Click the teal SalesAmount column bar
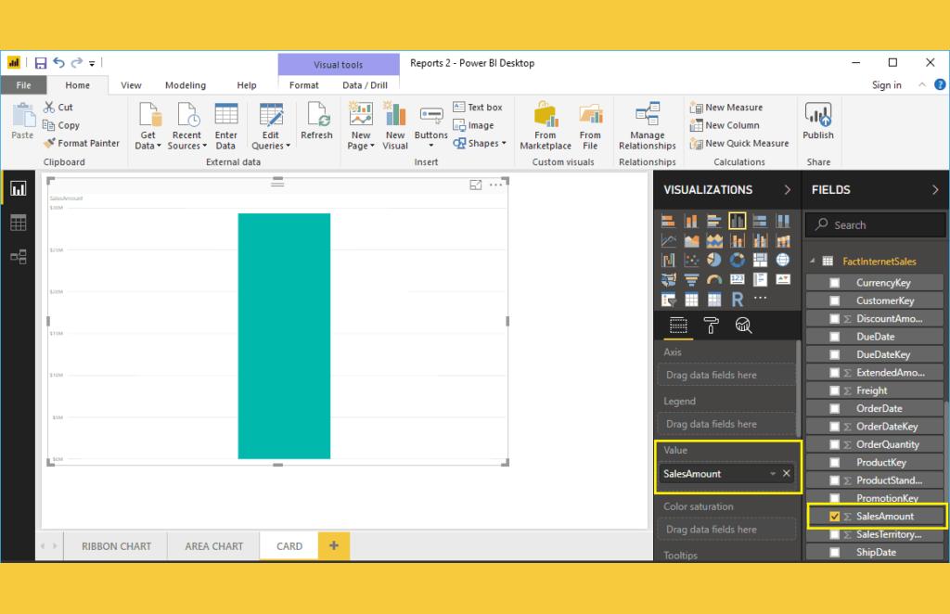 [x=284, y=336]
